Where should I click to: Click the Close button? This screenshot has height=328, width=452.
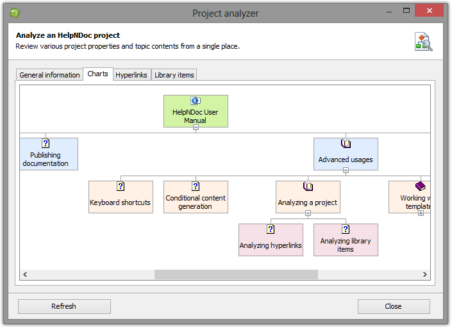click(394, 306)
